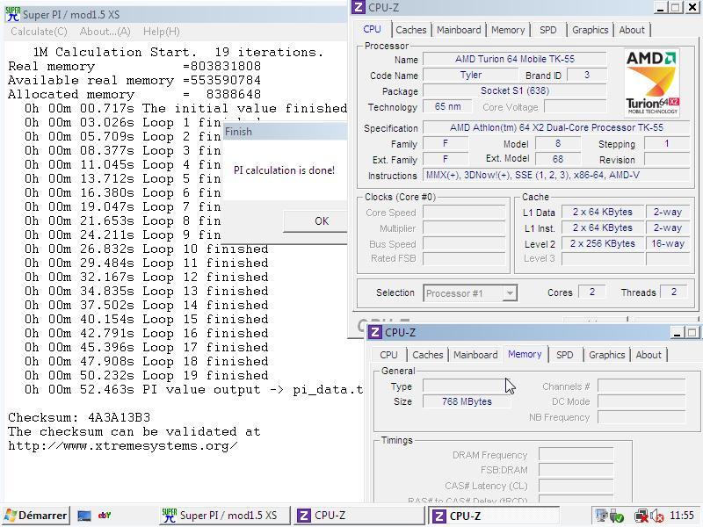Activate the second CPU-Z taskbar button
This screenshot has height=527, width=703.
[494, 516]
